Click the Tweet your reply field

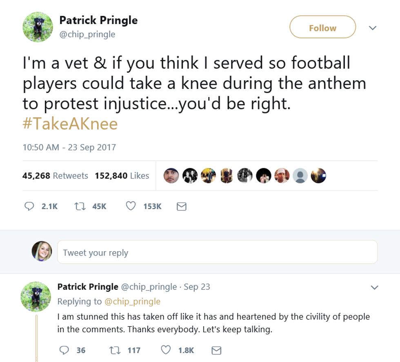tap(217, 252)
